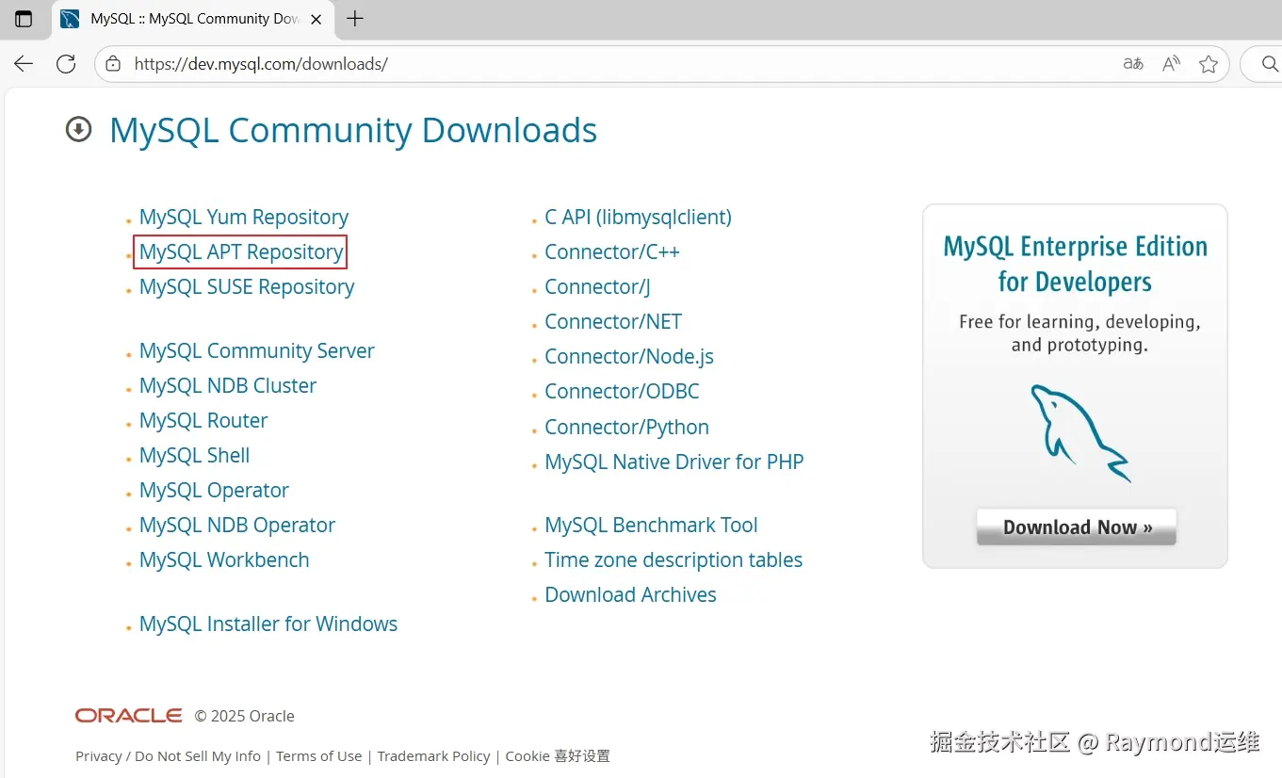Open MySQL Benchmark Tool link
The width and height of the screenshot is (1282, 778).
tap(651, 525)
